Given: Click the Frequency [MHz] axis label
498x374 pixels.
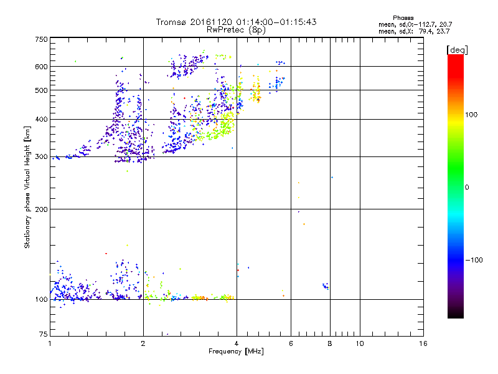Looking at the screenshot, I should coord(236,352).
